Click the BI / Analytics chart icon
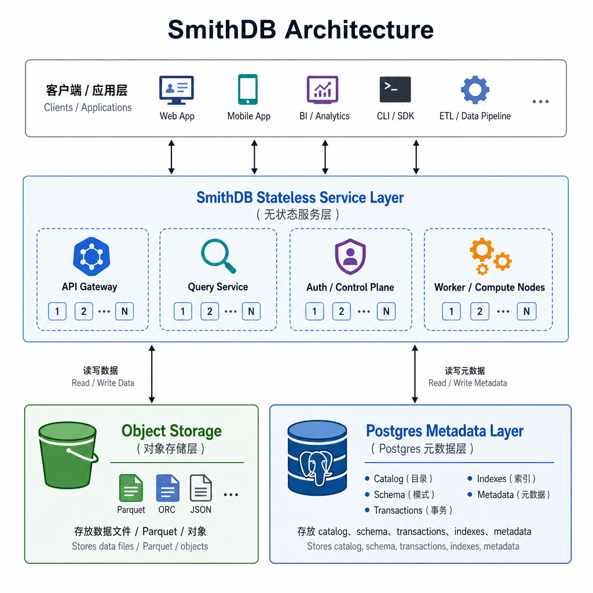Viewport: 593px width, 593px height. pyautogui.click(x=322, y=90)
